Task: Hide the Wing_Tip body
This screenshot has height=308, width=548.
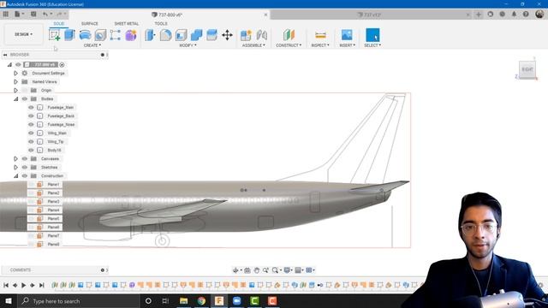Action: pos(31,142)
